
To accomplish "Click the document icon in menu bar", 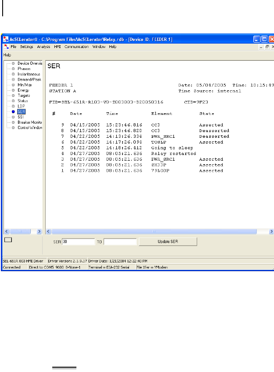I will coord(6,47).
